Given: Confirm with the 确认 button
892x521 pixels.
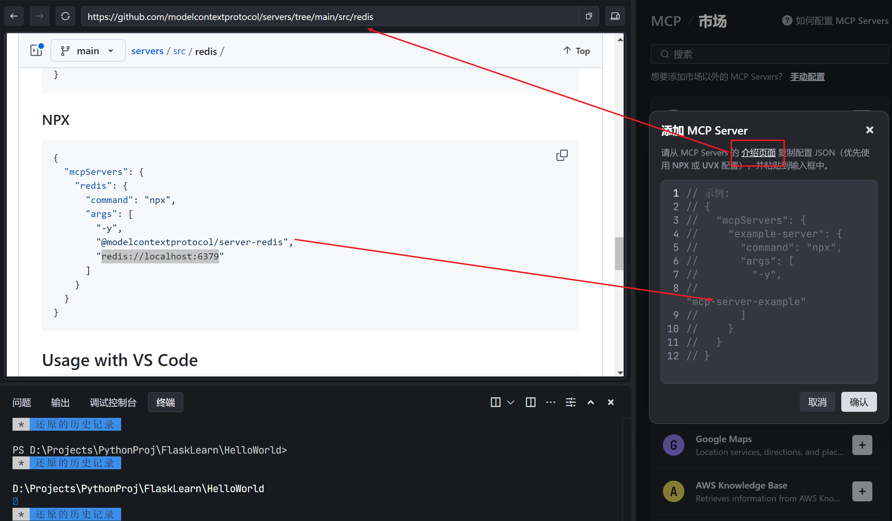Looking at the screenshot, I should tap(859, 402).
